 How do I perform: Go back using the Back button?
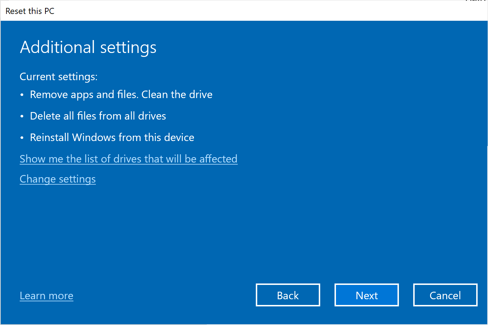click(288, 295)
